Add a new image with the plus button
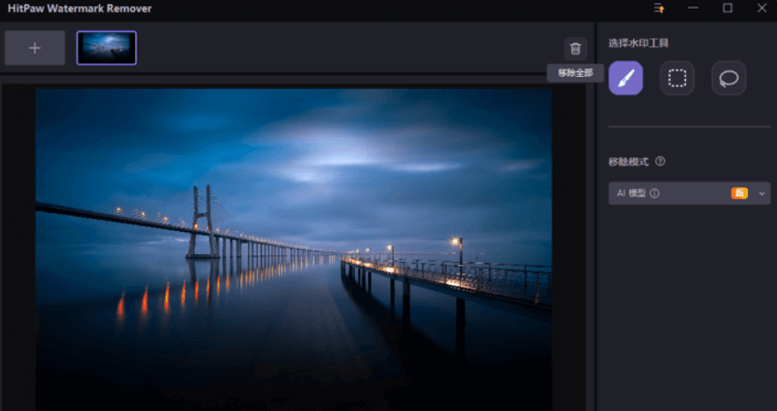The width and height of the screenshot is (777, 411). coord(34,48)
